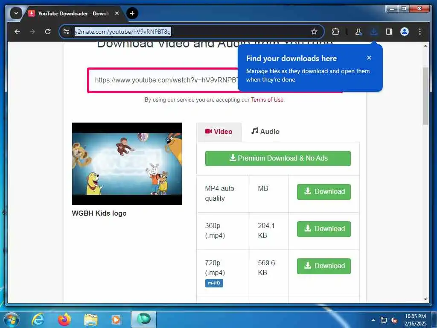Open Windows Media Player from taskbar
Image resolution: width=437 pixels, height=328 pixels.
[116, 320]
